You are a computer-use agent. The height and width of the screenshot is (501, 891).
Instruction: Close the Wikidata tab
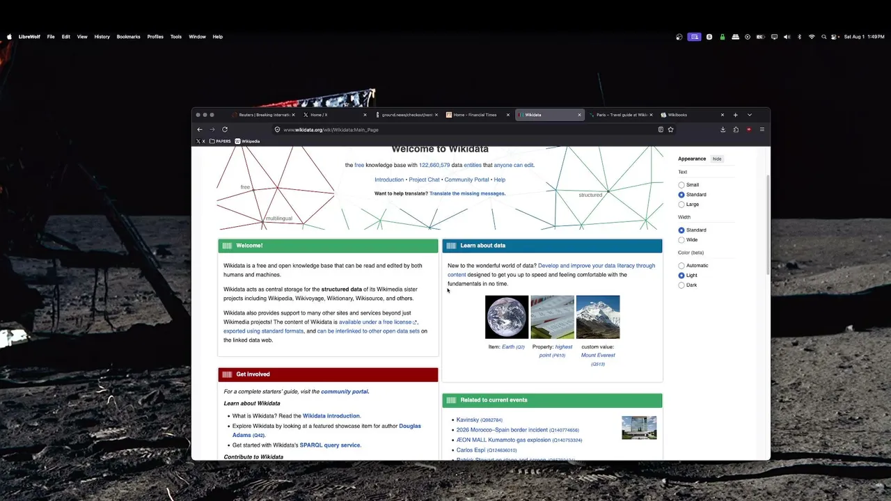(579, 115)
